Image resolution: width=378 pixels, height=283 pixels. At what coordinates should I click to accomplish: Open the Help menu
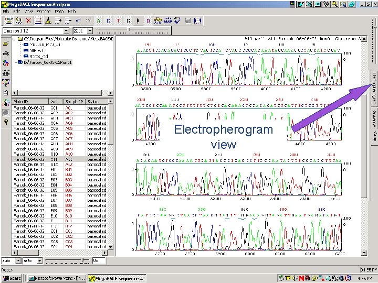click(x=71, y=11)
